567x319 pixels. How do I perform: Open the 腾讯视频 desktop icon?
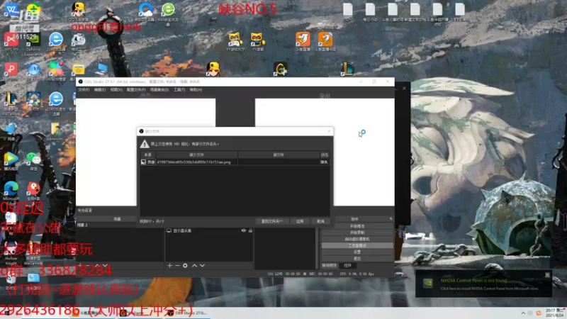[11, 162]
